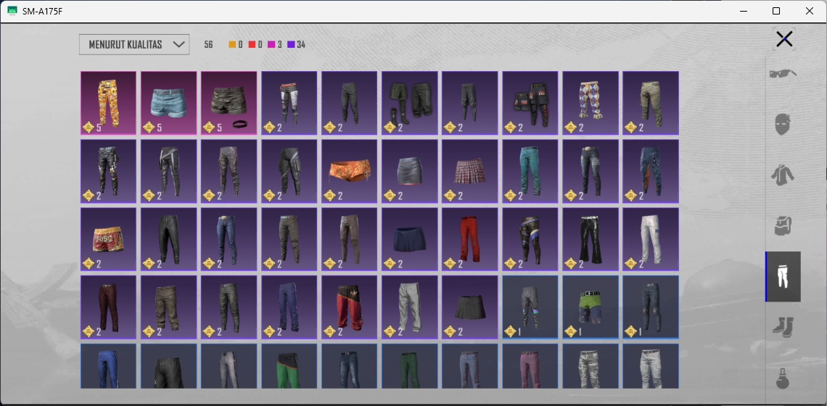Select the dark maroon slim pants
827x406 pixels.
108,307
